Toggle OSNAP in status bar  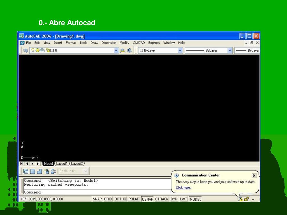coord(147,199)
